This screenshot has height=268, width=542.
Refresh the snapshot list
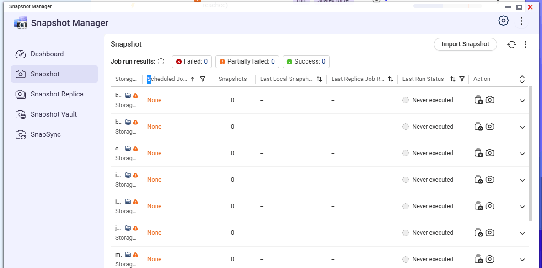click(x=511, y=44)
